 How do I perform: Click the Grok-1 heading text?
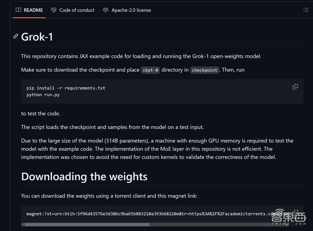pyautogui.click(x=37, y=37)
